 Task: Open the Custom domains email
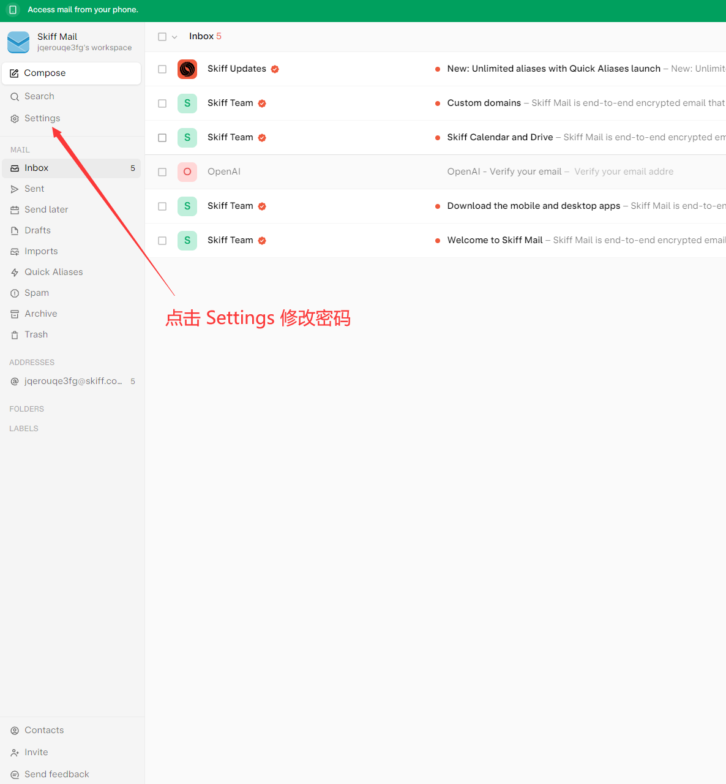436,104
